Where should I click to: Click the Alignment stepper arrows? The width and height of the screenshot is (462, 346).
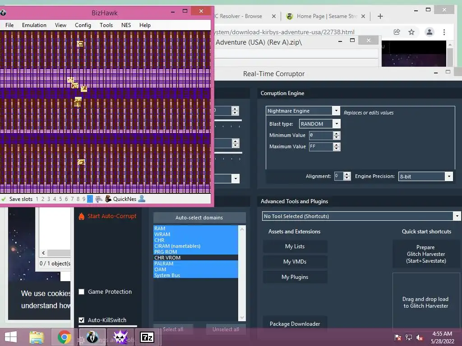pos(347,176)
